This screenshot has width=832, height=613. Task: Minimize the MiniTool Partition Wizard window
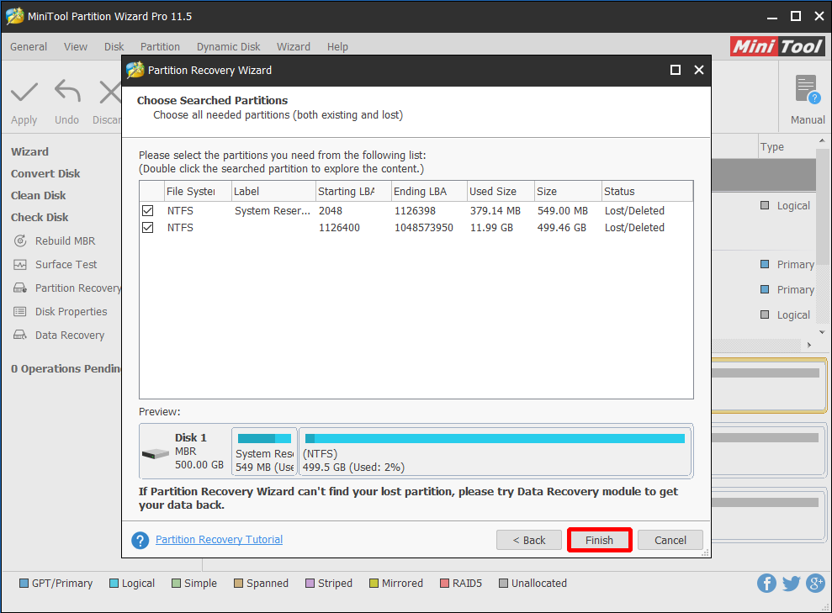[x=772, y=17]
